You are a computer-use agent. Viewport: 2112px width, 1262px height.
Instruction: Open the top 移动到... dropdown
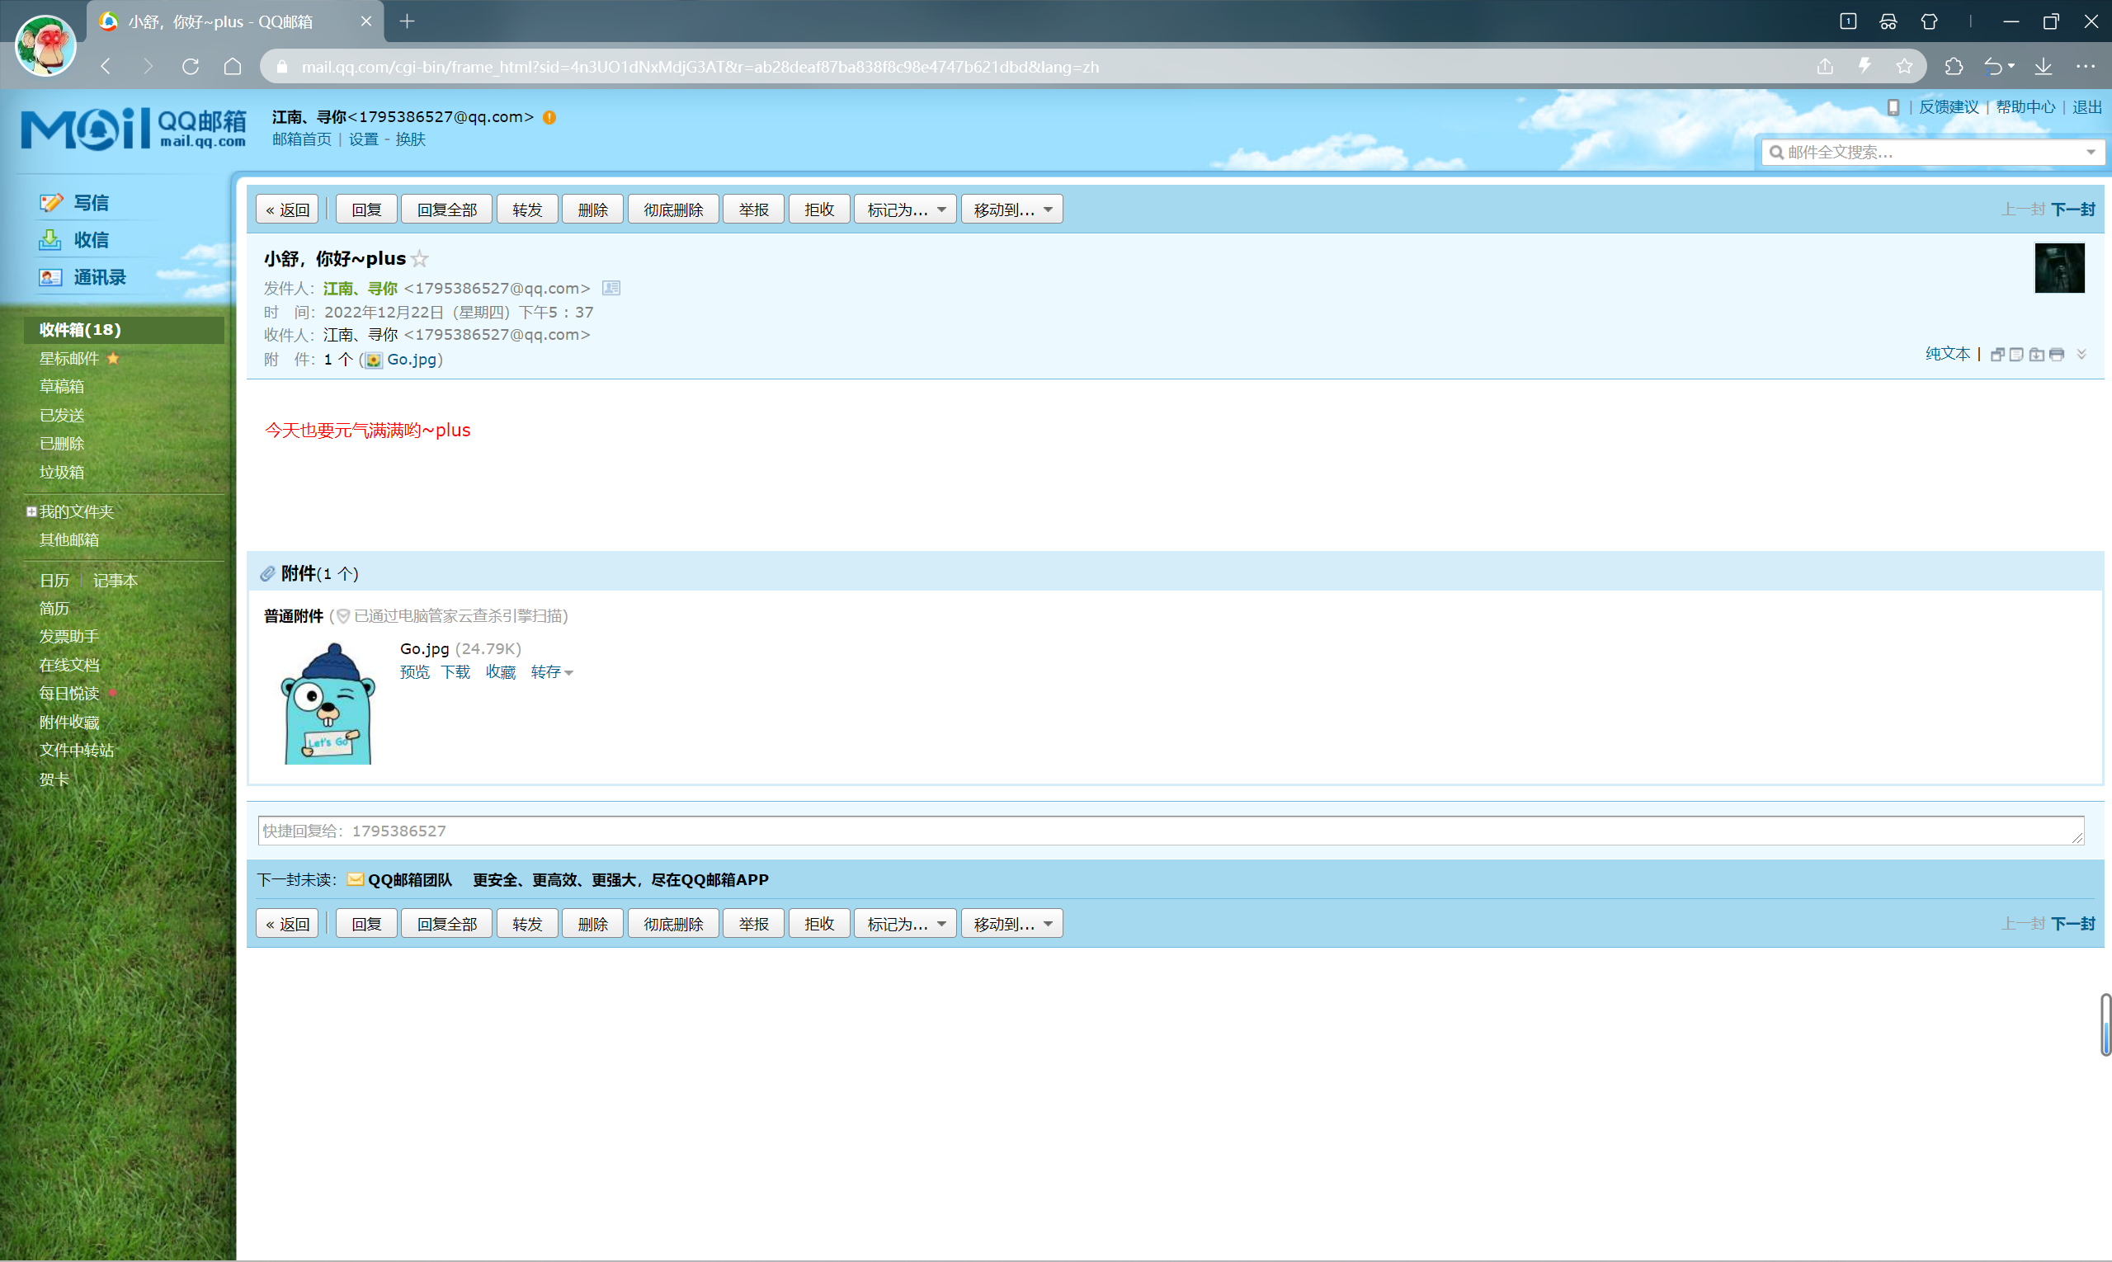[x=1011, y=210]
